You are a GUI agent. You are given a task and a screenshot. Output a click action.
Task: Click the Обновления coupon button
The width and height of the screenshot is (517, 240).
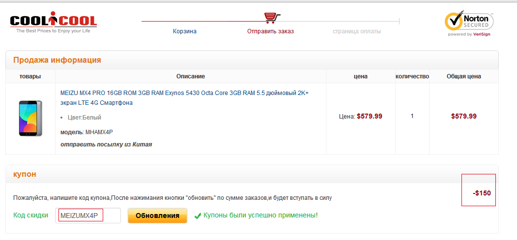point(158,216)
